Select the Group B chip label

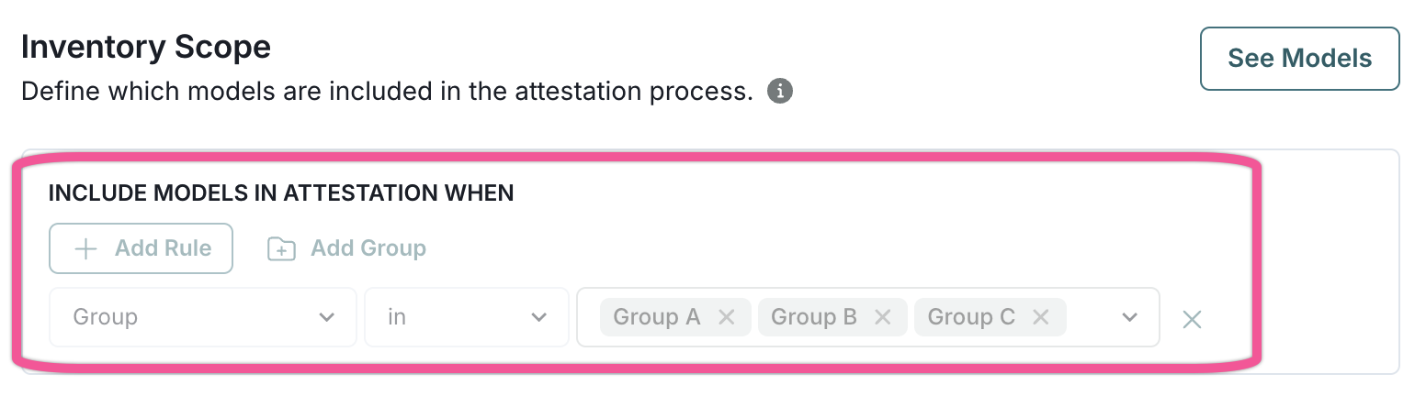pyautogui.click(x=813, y=317)
